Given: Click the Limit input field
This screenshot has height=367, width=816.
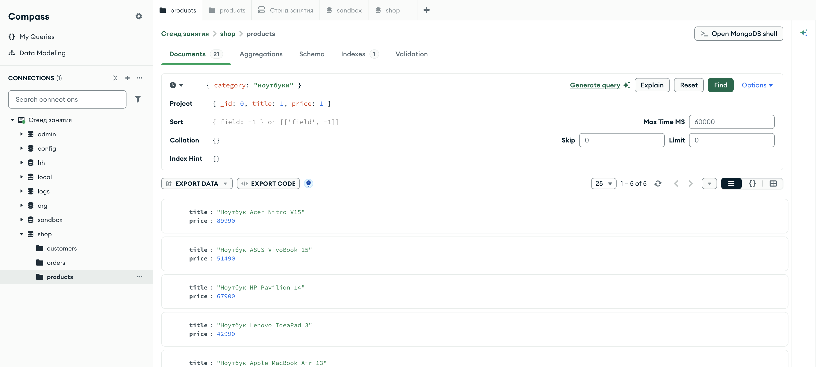Looking at the screenshot, I should pyautogui.click(x=731, y=140).
